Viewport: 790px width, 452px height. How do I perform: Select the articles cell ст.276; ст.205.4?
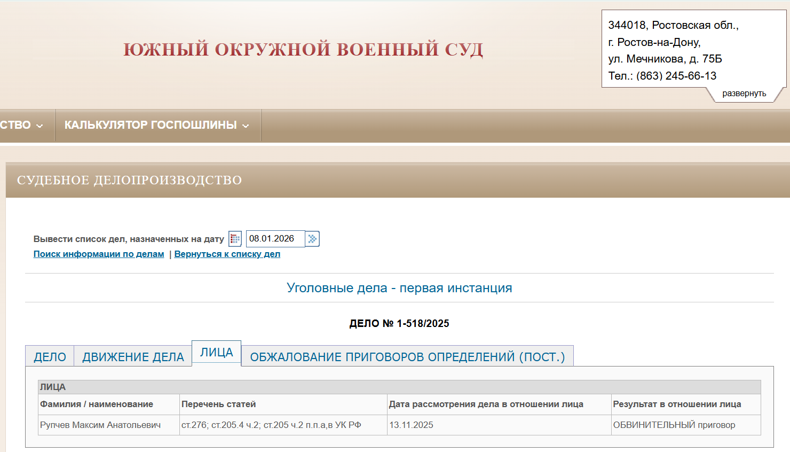point(271,425)
